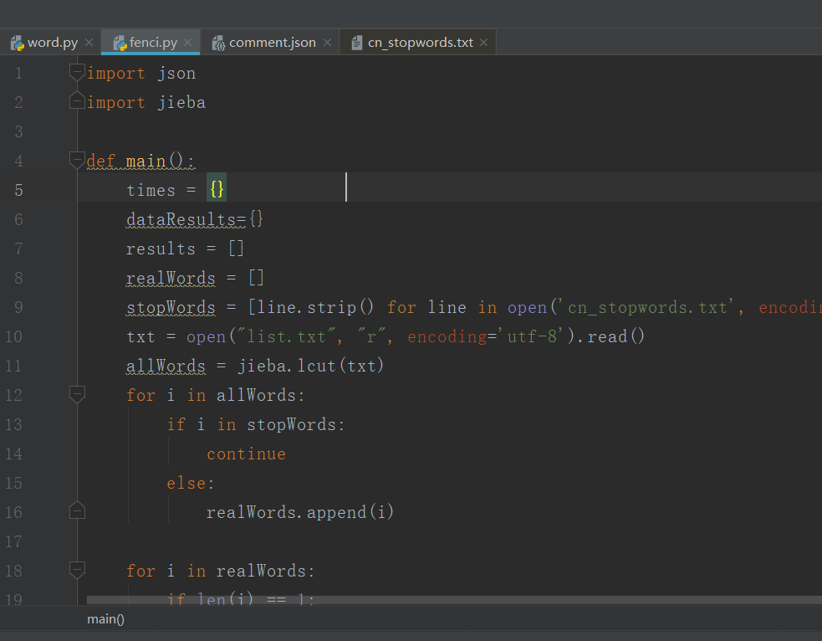Close the word.py tab

point(89,43)
